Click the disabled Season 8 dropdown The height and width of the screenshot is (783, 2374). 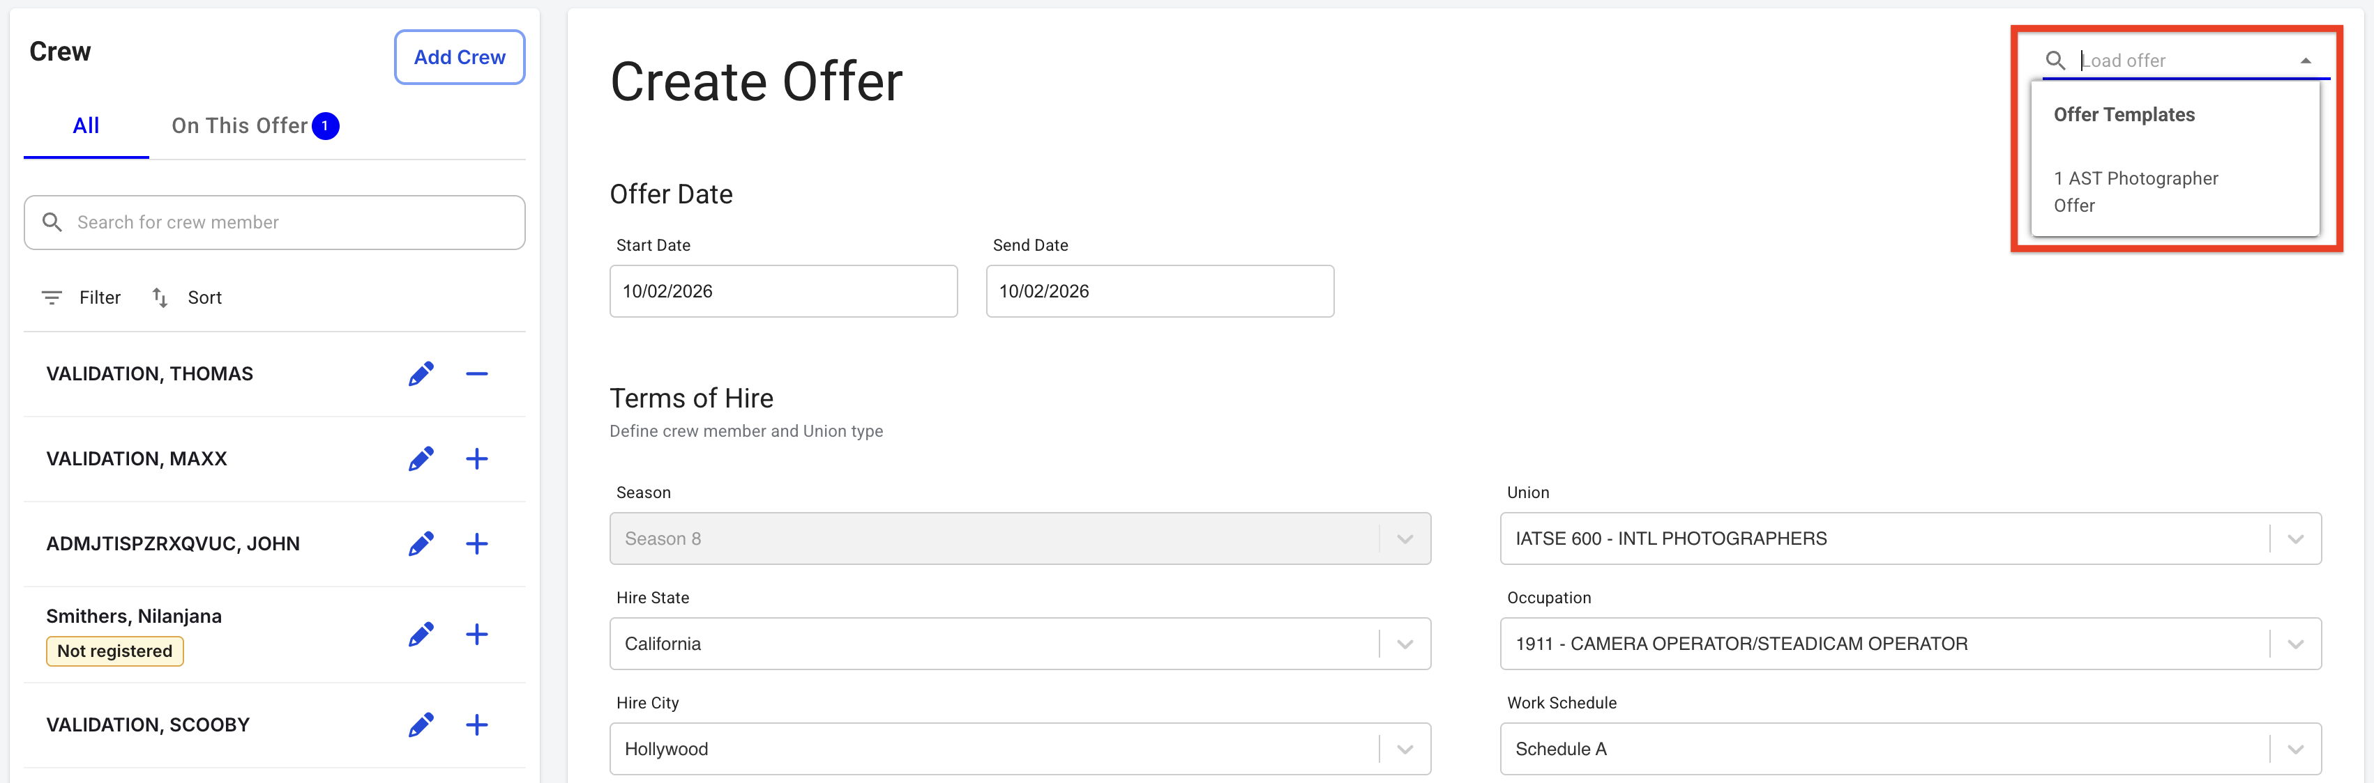coord(1020,538)
